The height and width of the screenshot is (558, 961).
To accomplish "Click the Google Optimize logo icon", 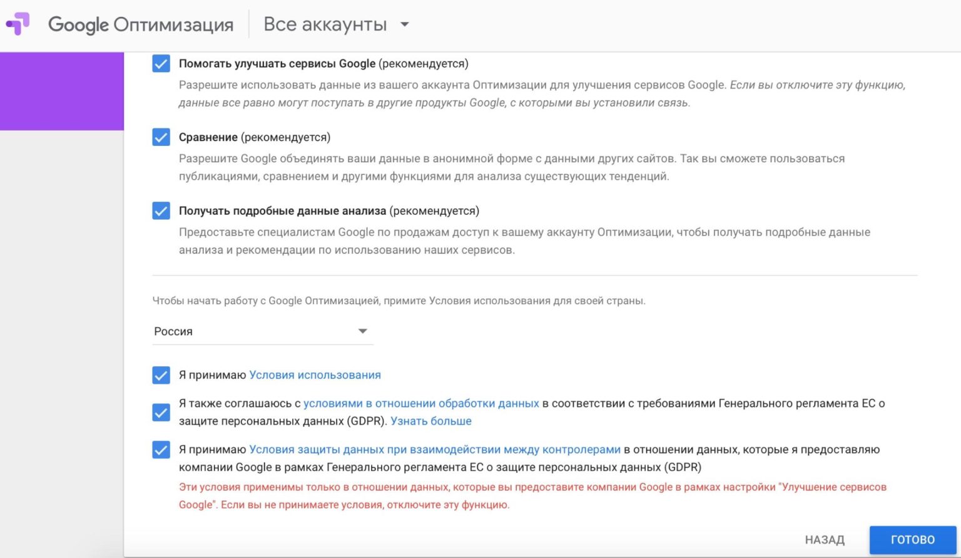I will tap(18, 24).
